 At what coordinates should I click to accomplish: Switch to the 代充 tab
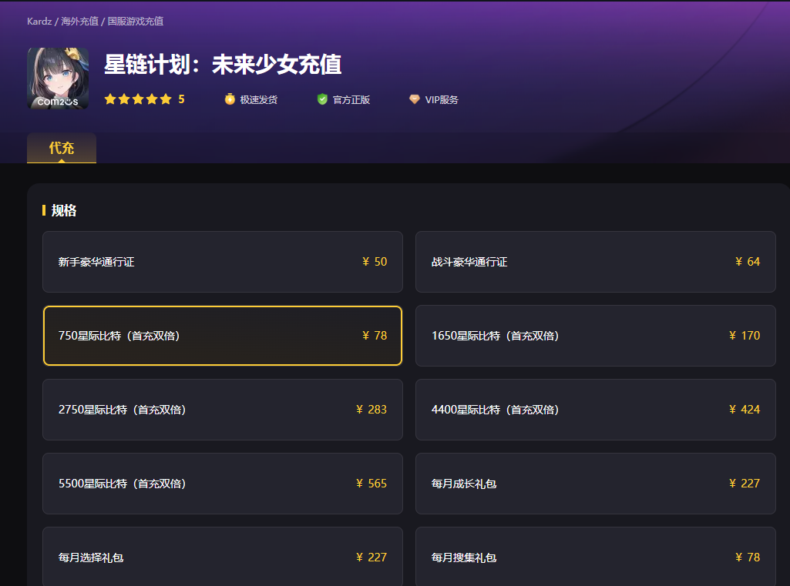tap(62, 148)
